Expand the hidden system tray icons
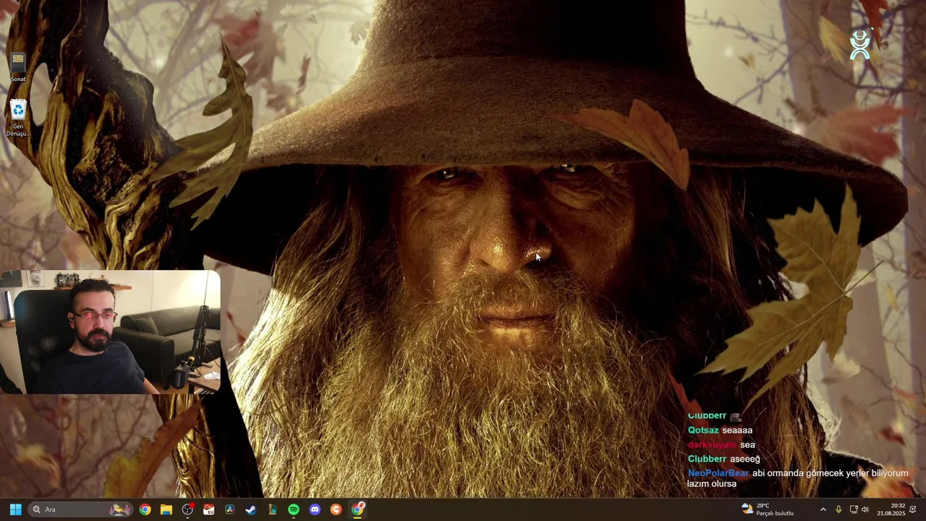This screenshot has height=521, width=926. point(823,509)
